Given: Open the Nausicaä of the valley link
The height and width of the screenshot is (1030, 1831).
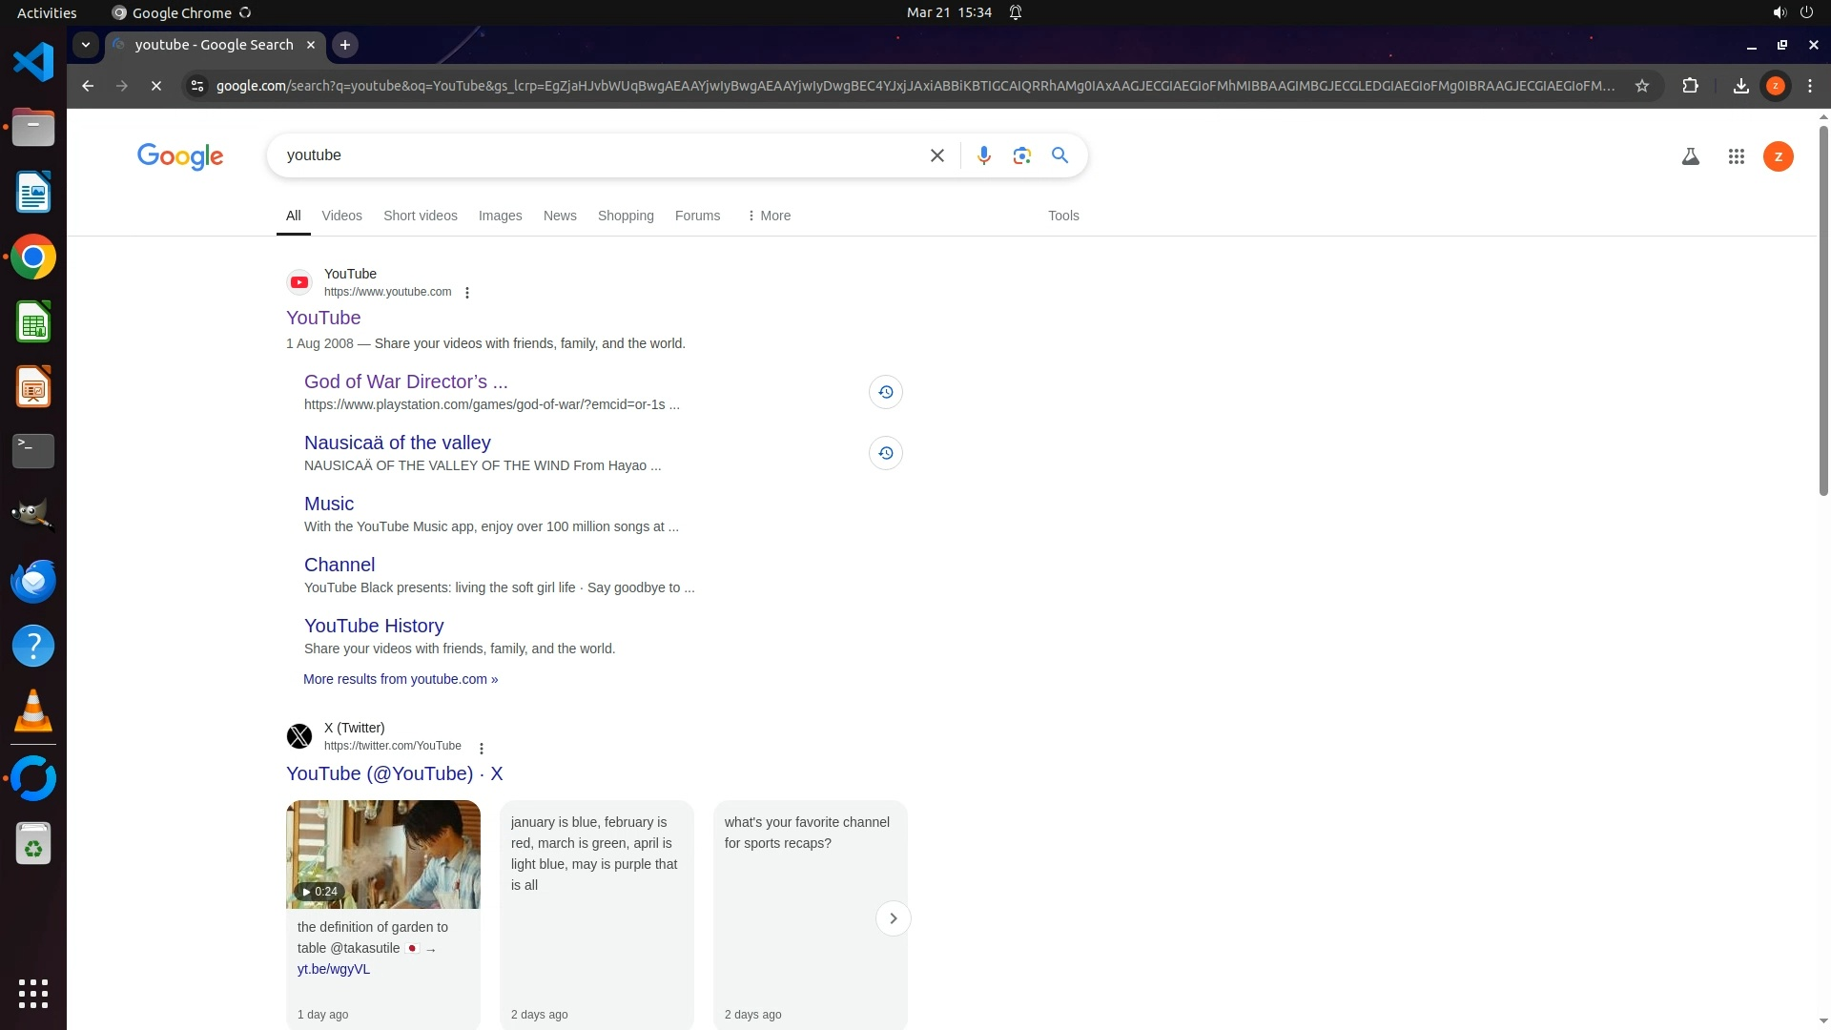Looking at the screenshot, I should click(x=397, y=443).
